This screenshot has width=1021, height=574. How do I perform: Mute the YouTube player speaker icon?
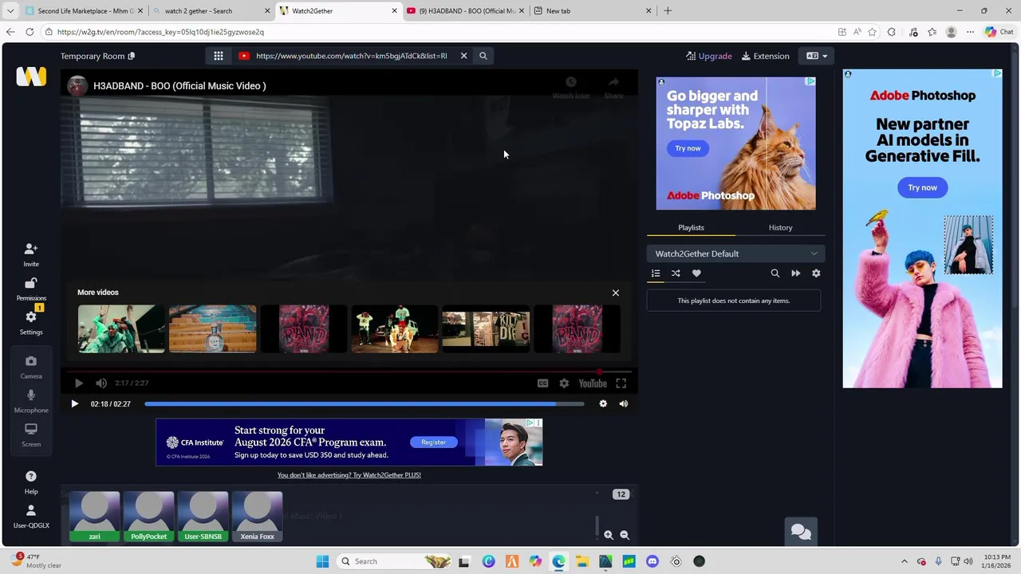pos(101,383)
